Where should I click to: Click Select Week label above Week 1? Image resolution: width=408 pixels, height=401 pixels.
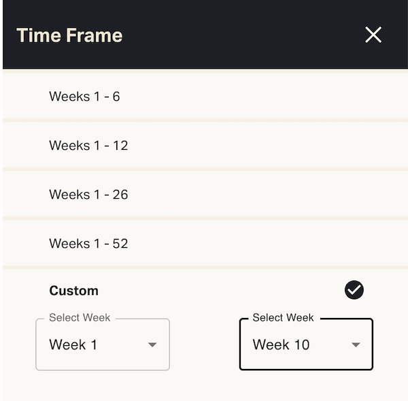[80, 318]
